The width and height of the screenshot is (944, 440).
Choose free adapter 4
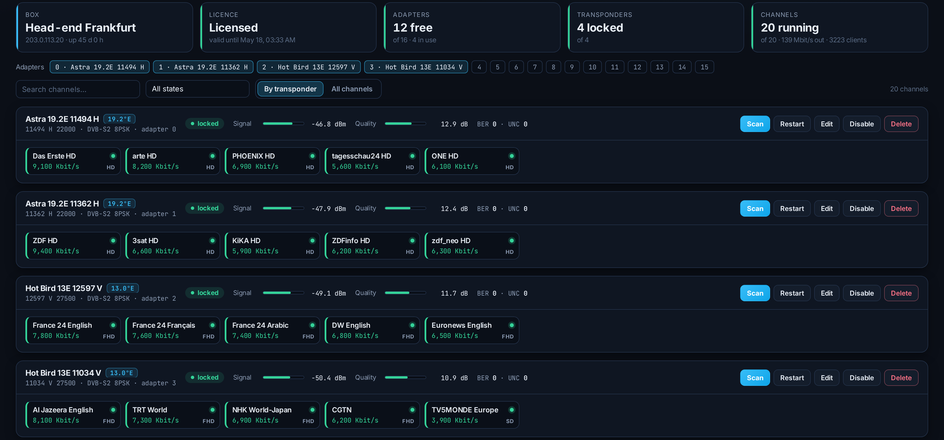click(x=479, y=67)
